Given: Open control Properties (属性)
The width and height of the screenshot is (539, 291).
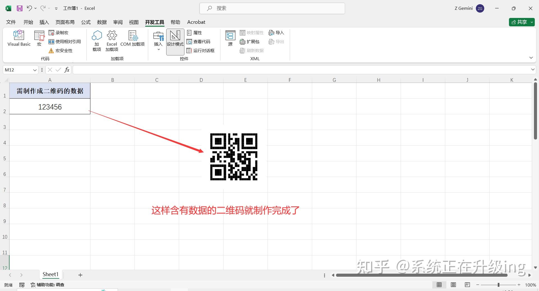Looking at the screenshot, I should click(194, 33).
